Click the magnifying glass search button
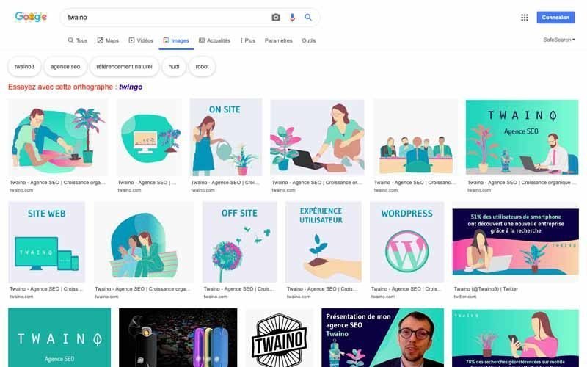This screenshot has width=587, height=367. [x=308, y=17]
